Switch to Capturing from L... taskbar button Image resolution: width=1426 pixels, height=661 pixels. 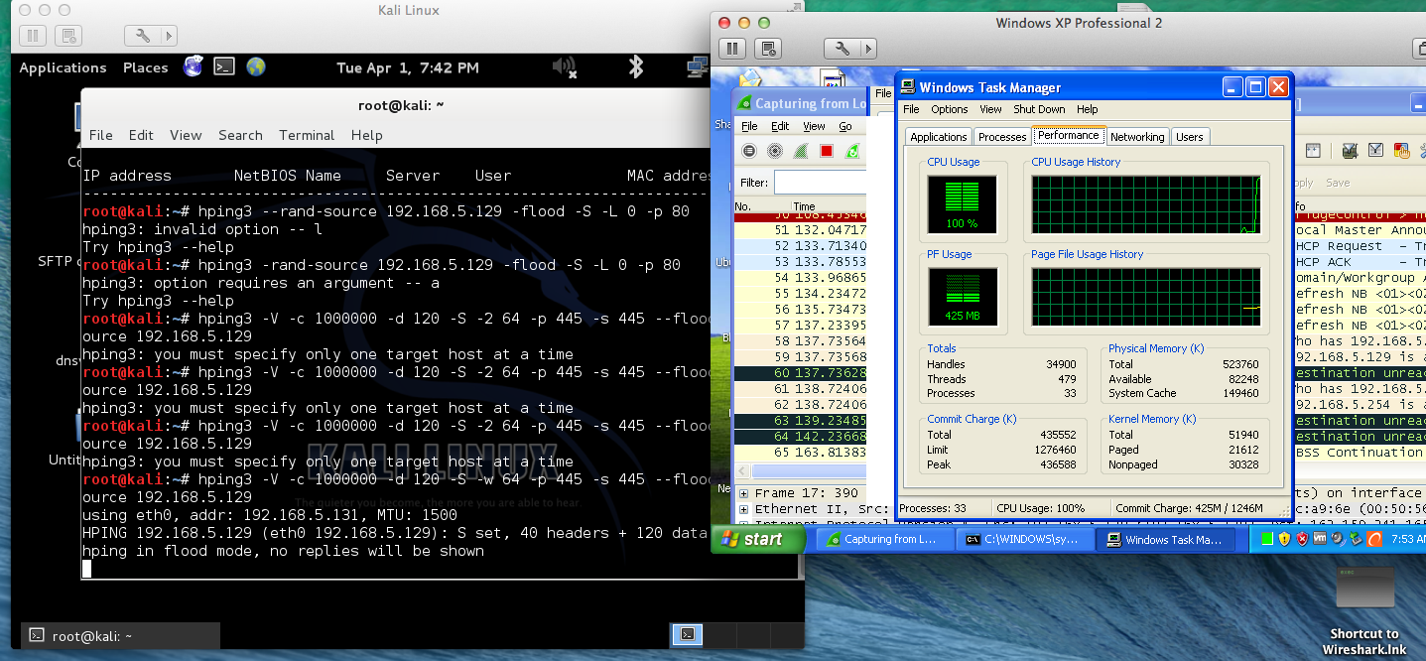coord(884,540)
